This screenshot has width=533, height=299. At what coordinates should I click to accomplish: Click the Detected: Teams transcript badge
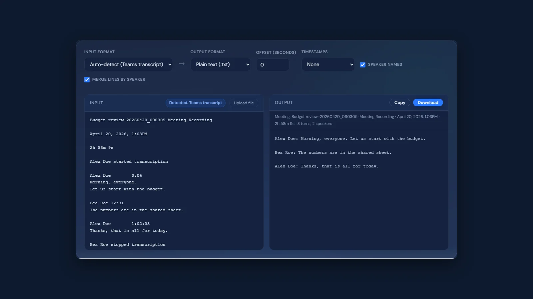pos(196,103)
